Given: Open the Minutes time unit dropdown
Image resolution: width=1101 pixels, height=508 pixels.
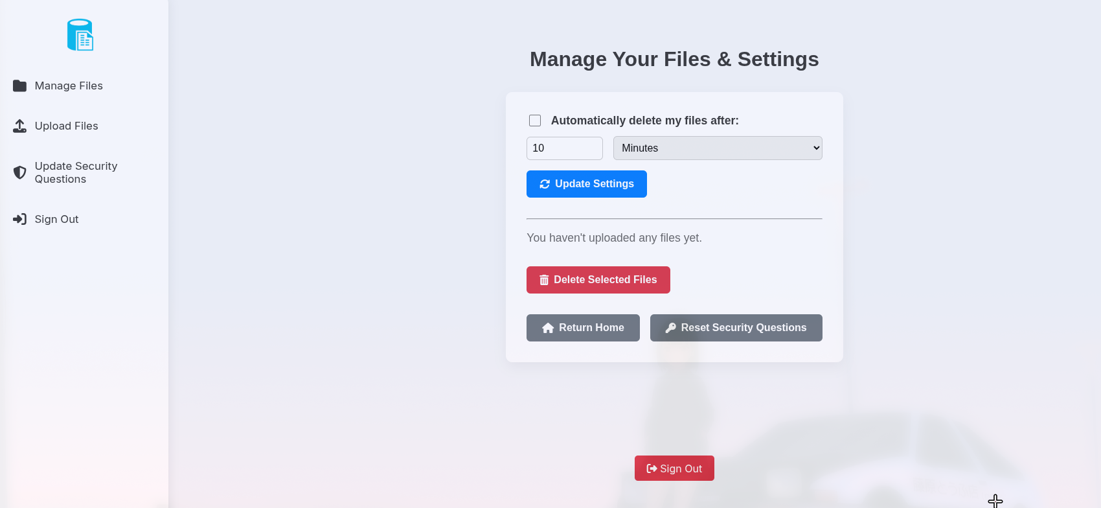Looking at the screenshot, I should [718, 148].
